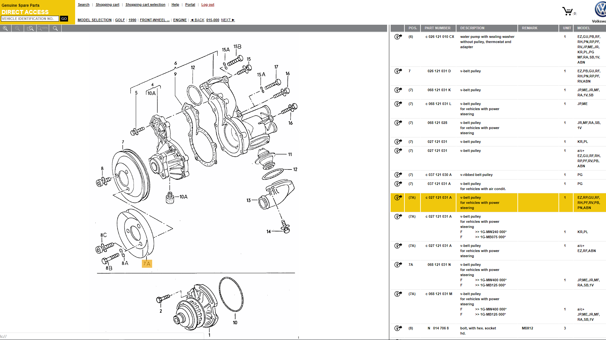Go BACK to previous illustration
This screenshot has width=606, height=340.
click(x=197, y=20)
